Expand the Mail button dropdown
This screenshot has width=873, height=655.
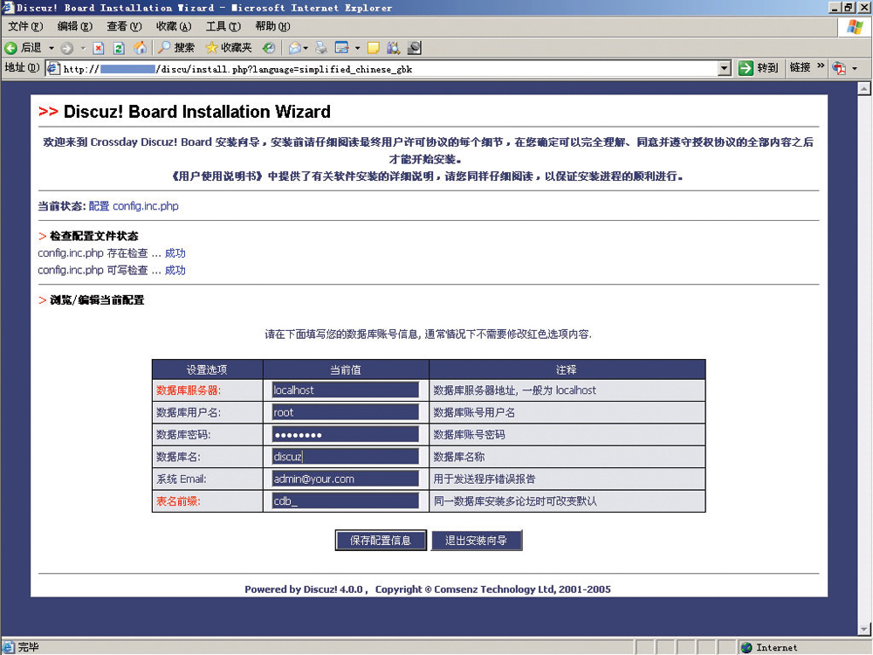click(x=306, y=48)
